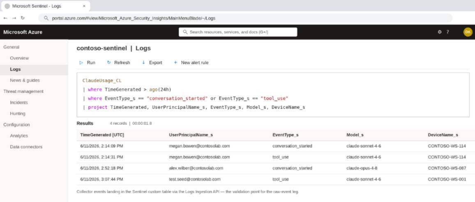The height and width of the screenshot is (202, 475).
Task: Click the TimeGenerated > ago(24h) query line
Action: coord(127,90)
